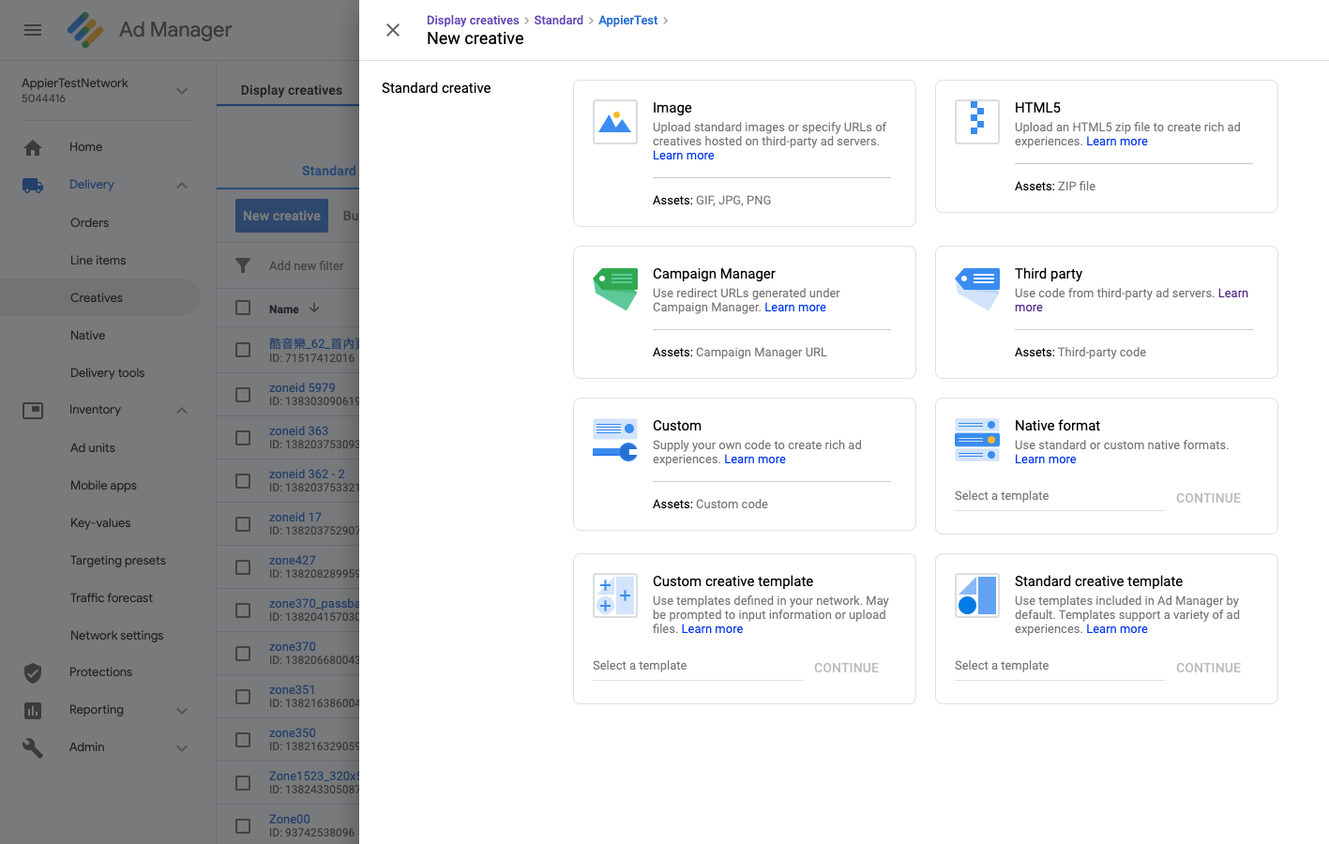The width and height of the screenshot is (1329, 844).
Task: Click the Inventory panel icon
Action: coord(33,410)
